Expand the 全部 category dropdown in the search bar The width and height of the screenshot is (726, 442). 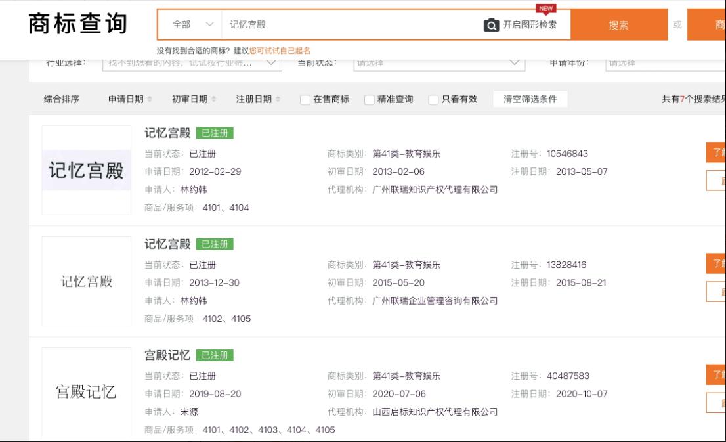[x=192, y=25]
